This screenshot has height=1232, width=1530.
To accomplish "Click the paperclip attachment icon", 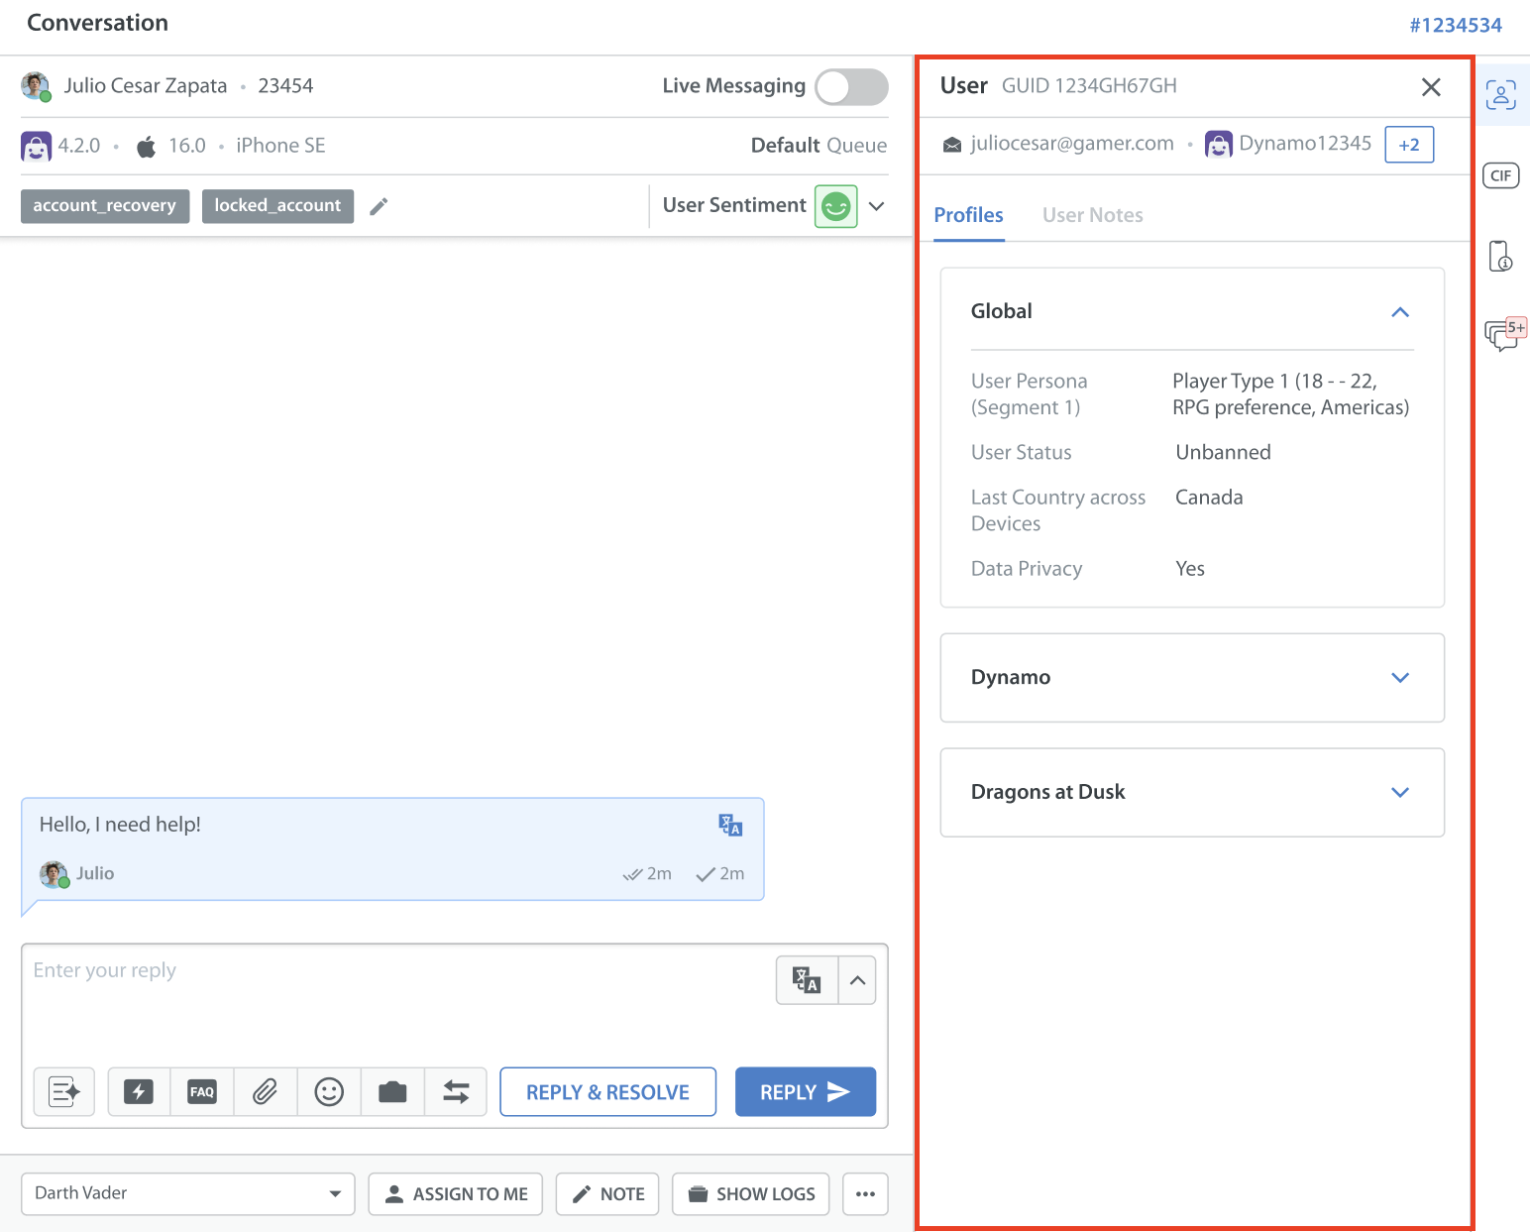I will (265, 1092).
